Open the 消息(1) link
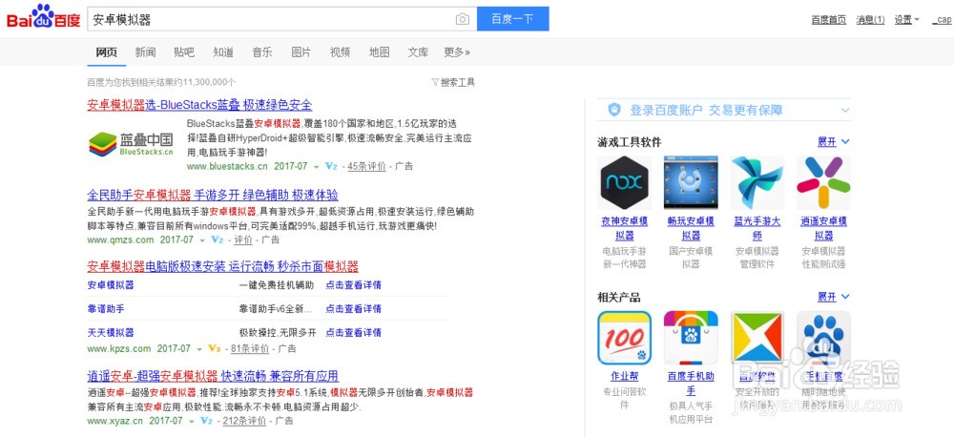954x437 pixels. point(871,19)
